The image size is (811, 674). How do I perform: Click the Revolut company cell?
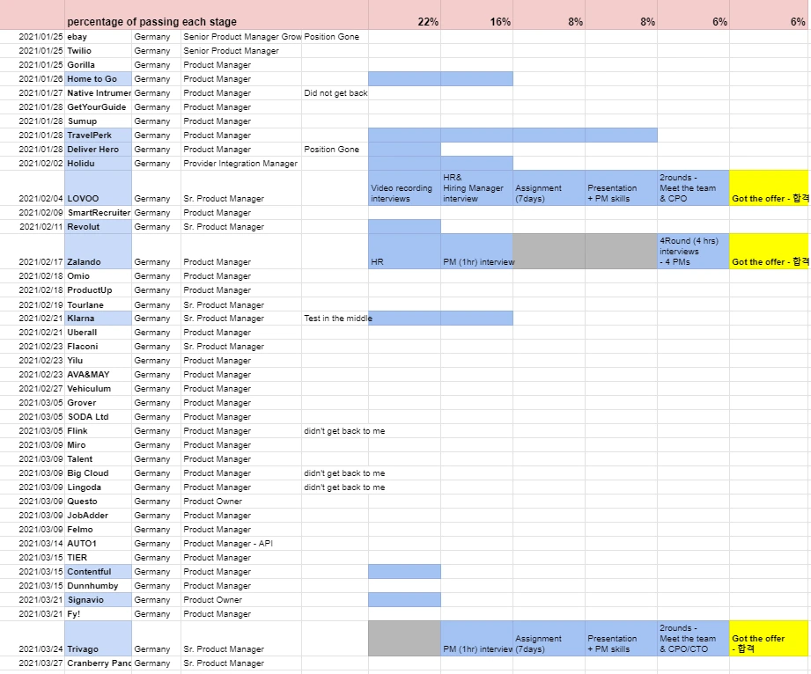tap(99, 226)
